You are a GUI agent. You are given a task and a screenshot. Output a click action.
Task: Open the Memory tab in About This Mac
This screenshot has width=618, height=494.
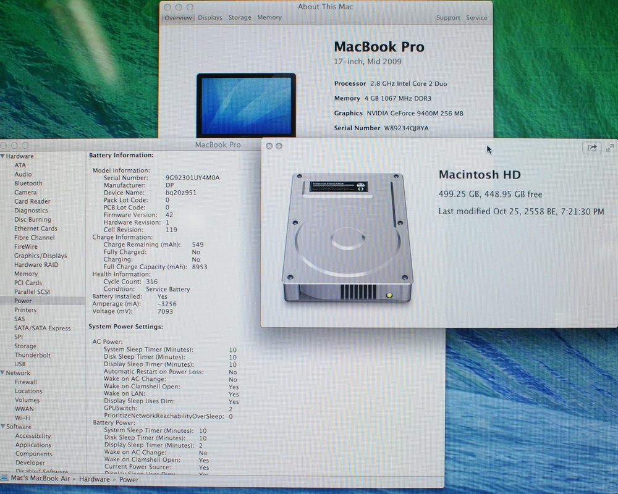pos(269,18)
